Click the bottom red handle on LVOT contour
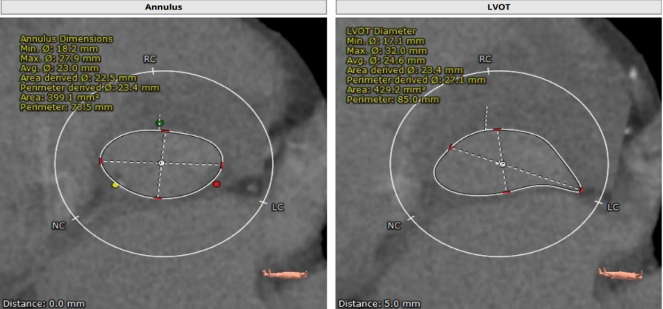663x309 pixels. tap(506, 192)
